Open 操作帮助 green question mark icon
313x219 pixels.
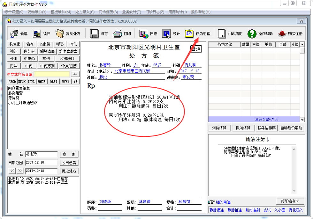pyautogui.click(x=252, y=33)
